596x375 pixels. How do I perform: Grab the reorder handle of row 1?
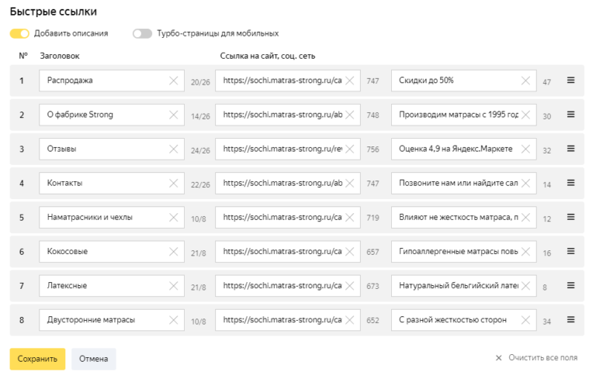pyautogui.click(x=570, y=80)
